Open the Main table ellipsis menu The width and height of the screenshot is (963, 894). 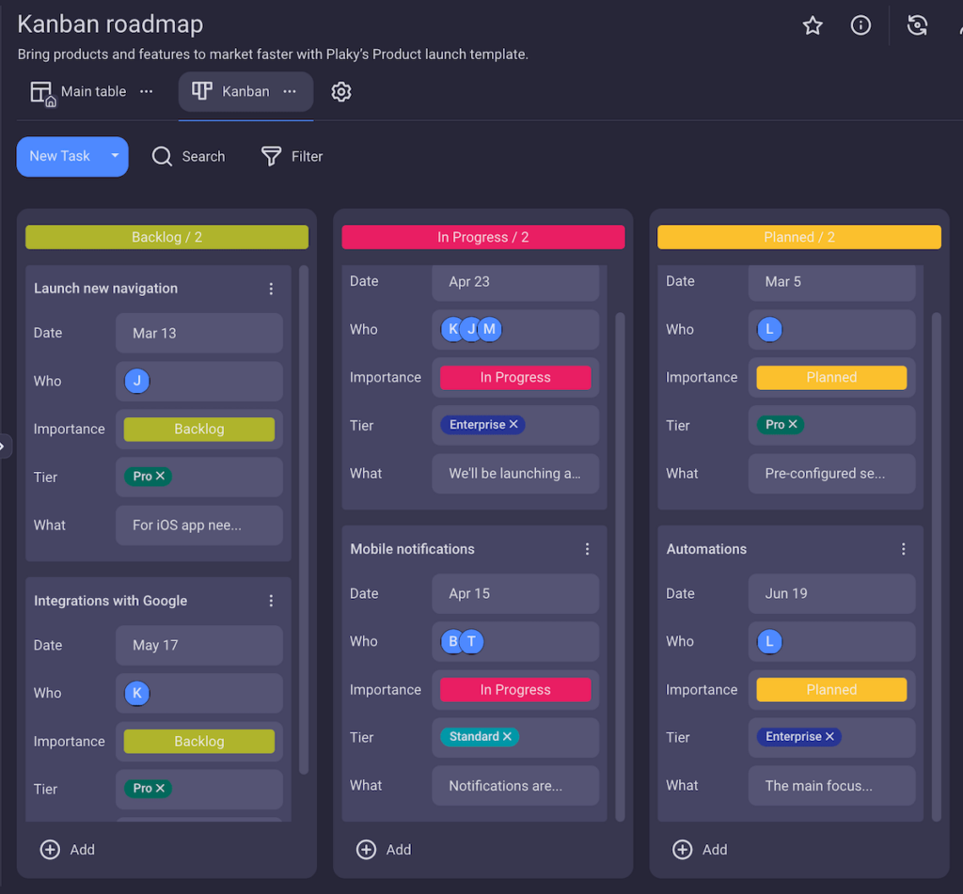coord(146,91)
